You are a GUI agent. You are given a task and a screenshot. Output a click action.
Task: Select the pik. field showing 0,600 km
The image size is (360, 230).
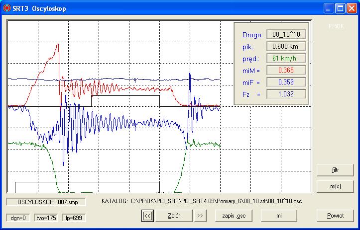coord(286,47)
